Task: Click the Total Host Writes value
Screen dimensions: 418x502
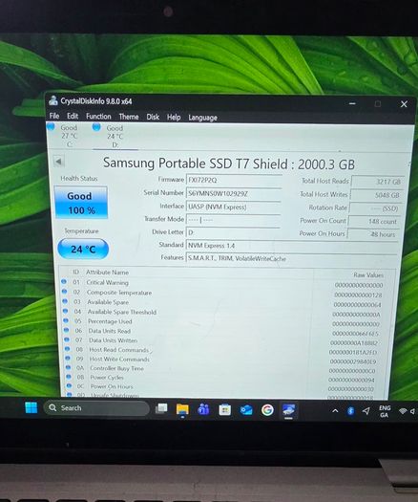Action: pos(376,195)
